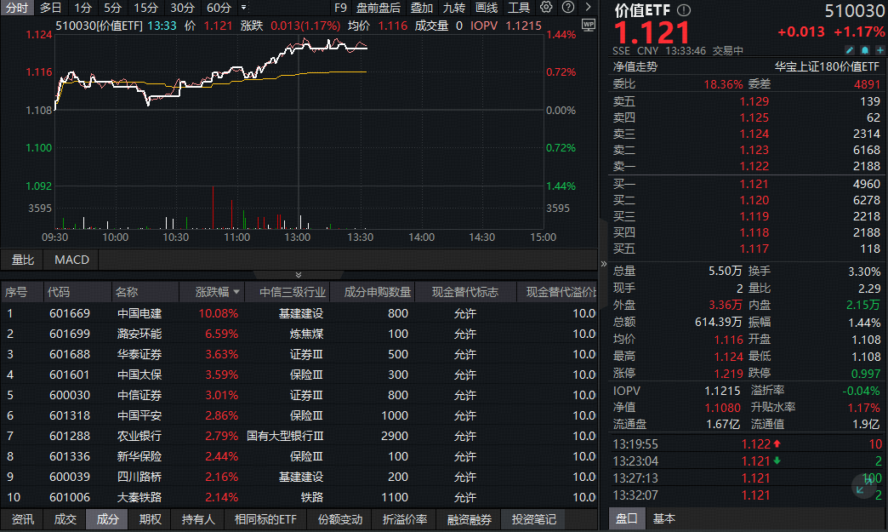Open the 工具 toolbox

[x=518, y=7]
